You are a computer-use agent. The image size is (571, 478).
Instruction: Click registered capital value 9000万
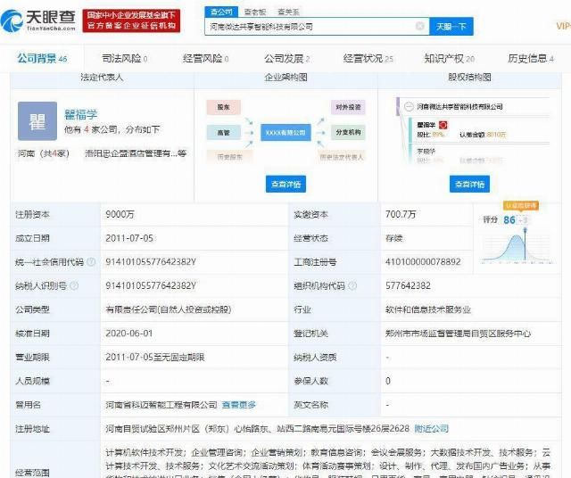point(120,214)
